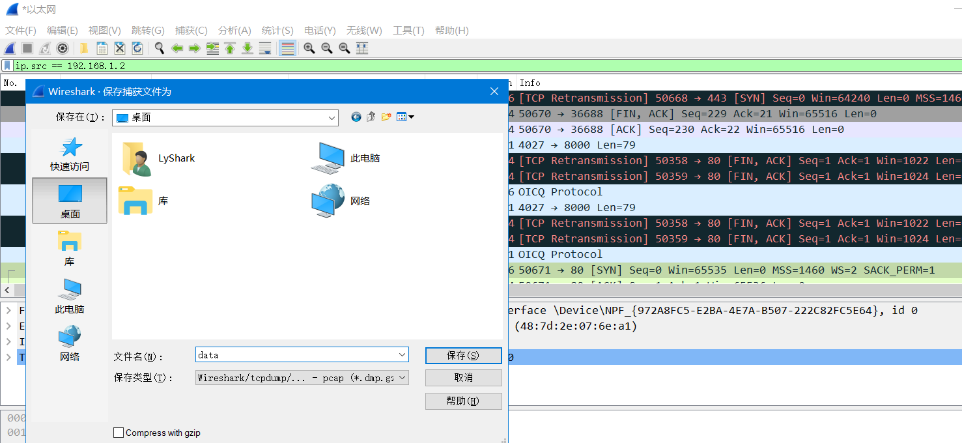Select This PC (此电脑) in sidebar
Viewport: 962px width, 443px height.
click(x=70, y=296)
